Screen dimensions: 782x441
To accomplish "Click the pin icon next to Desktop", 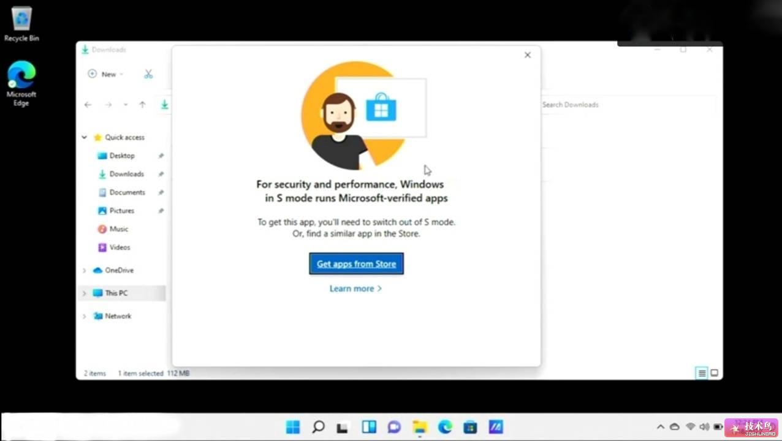I will (161, 156).
